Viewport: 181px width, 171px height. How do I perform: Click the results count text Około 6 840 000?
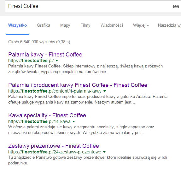[x=23, y=42]
